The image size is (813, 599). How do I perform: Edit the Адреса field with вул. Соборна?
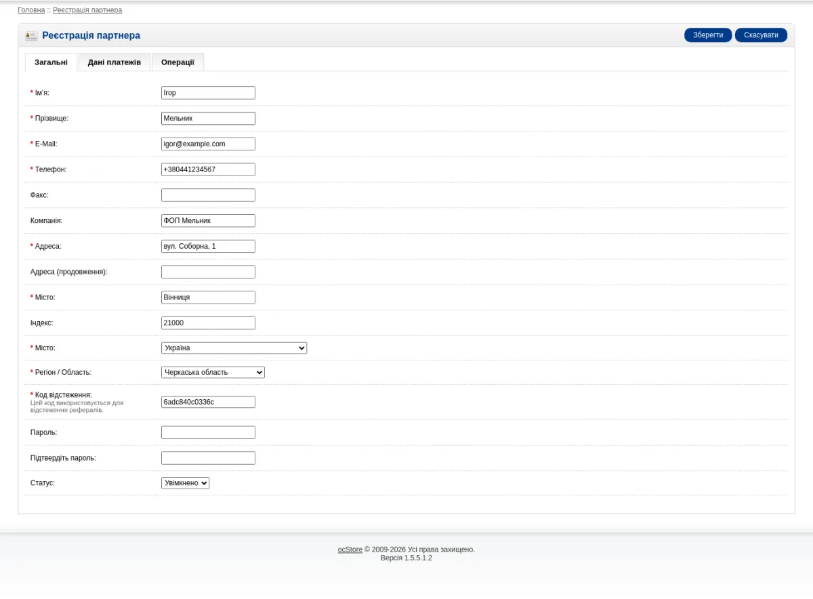(208, 246)
